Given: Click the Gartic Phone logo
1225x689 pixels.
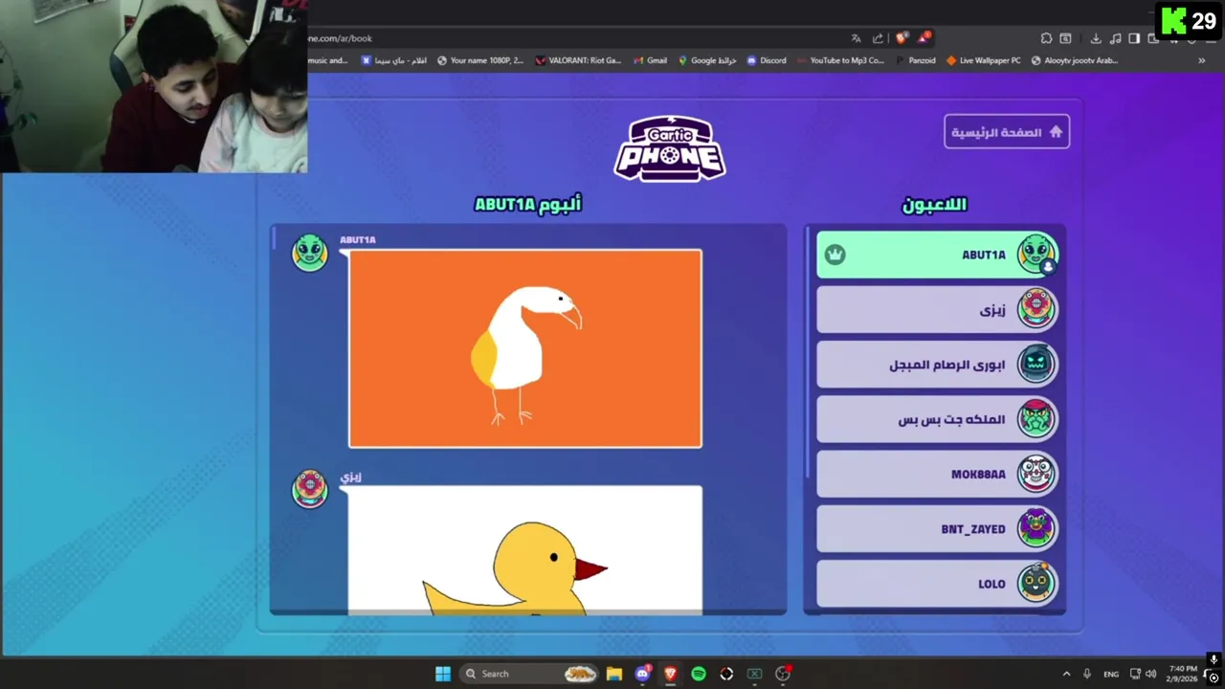Looking at the screenshot, I should (670, 148).
